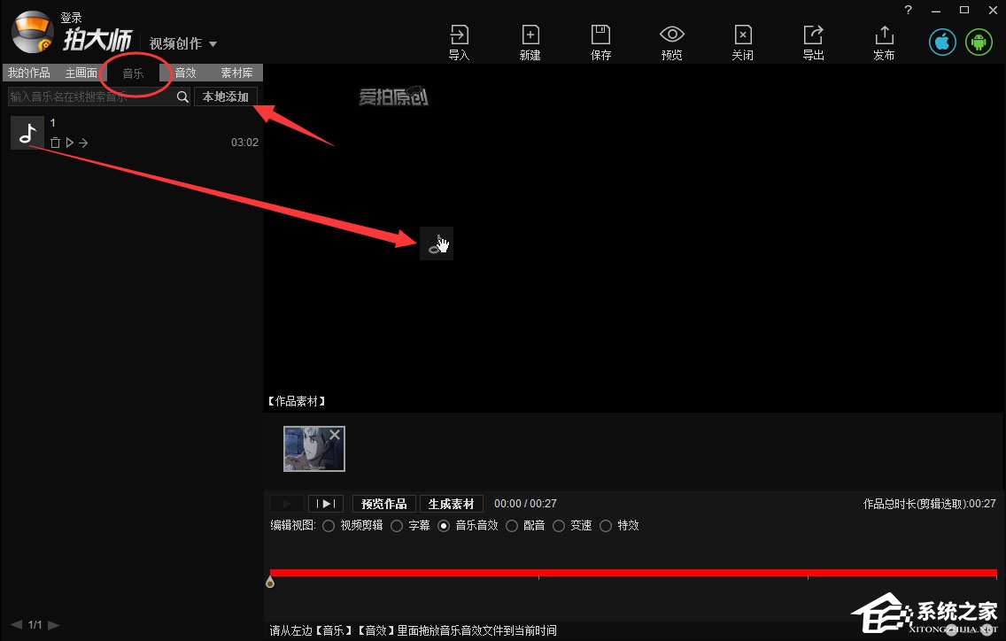Go to previous page of music list
The height and width of the screenshot is (641, 1006).
[17, 624]
